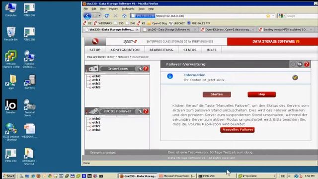The height and width of the screenshot is (179, 318).
Task: Click Failover-Verwaltung help question icon
Action: [307, 64]
